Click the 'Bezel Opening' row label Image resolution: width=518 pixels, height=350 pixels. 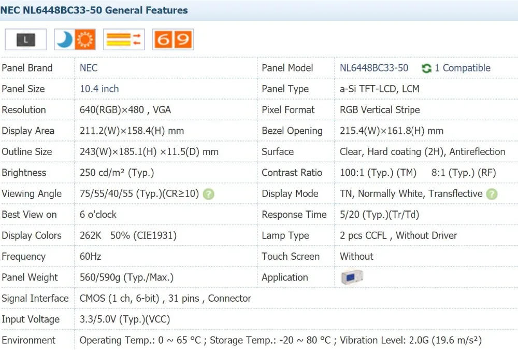292,131
